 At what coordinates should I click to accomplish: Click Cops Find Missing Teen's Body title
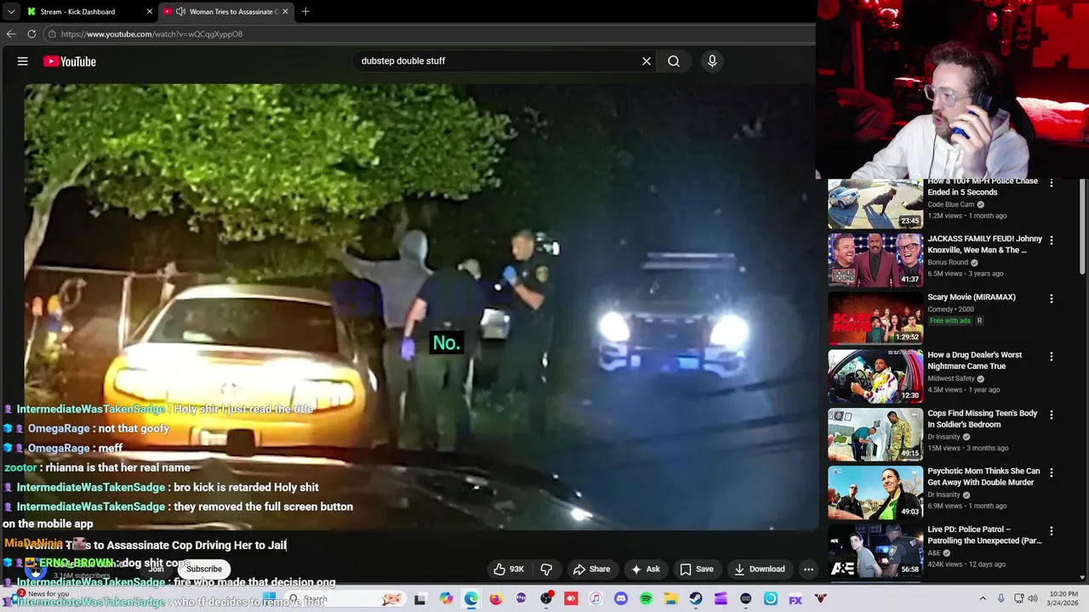(x=983, y=418)
